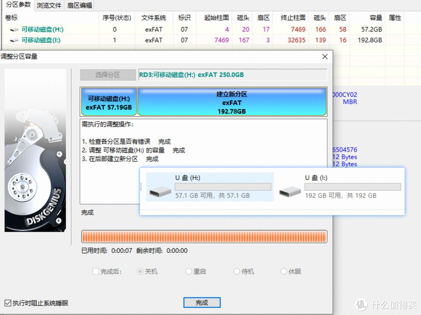
Task: Click the 57.2GB capacity cell
Action: tap(371, 30)
